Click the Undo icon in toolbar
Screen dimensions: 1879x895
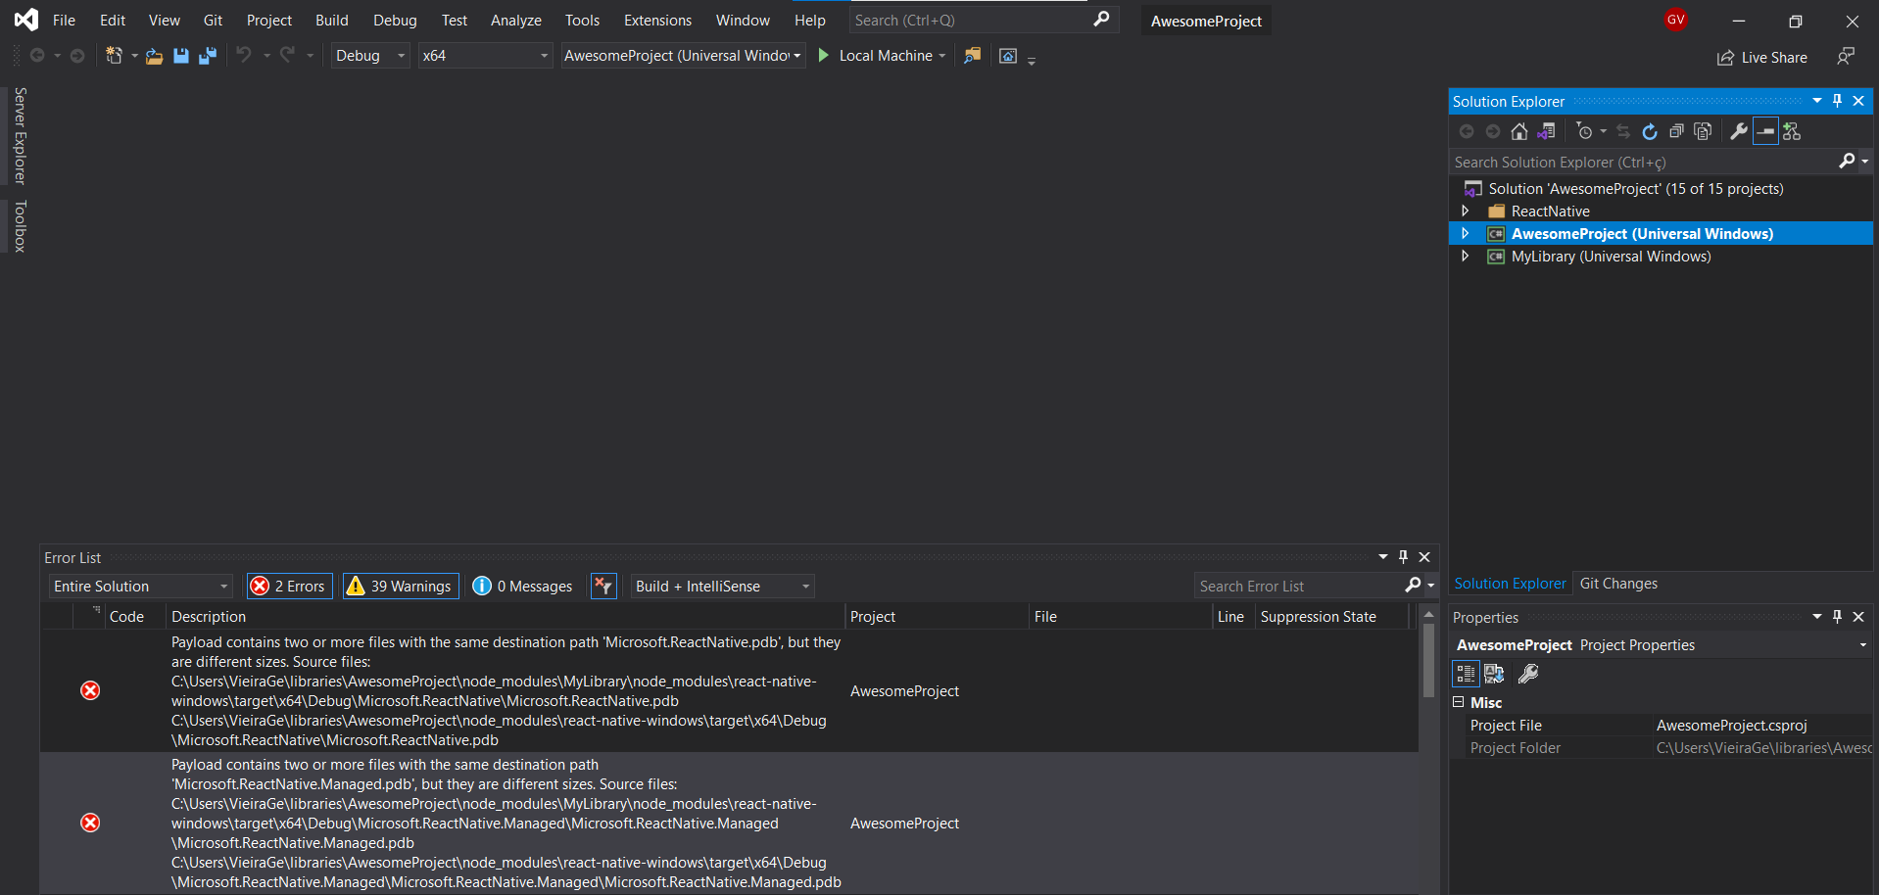point(245,55)
